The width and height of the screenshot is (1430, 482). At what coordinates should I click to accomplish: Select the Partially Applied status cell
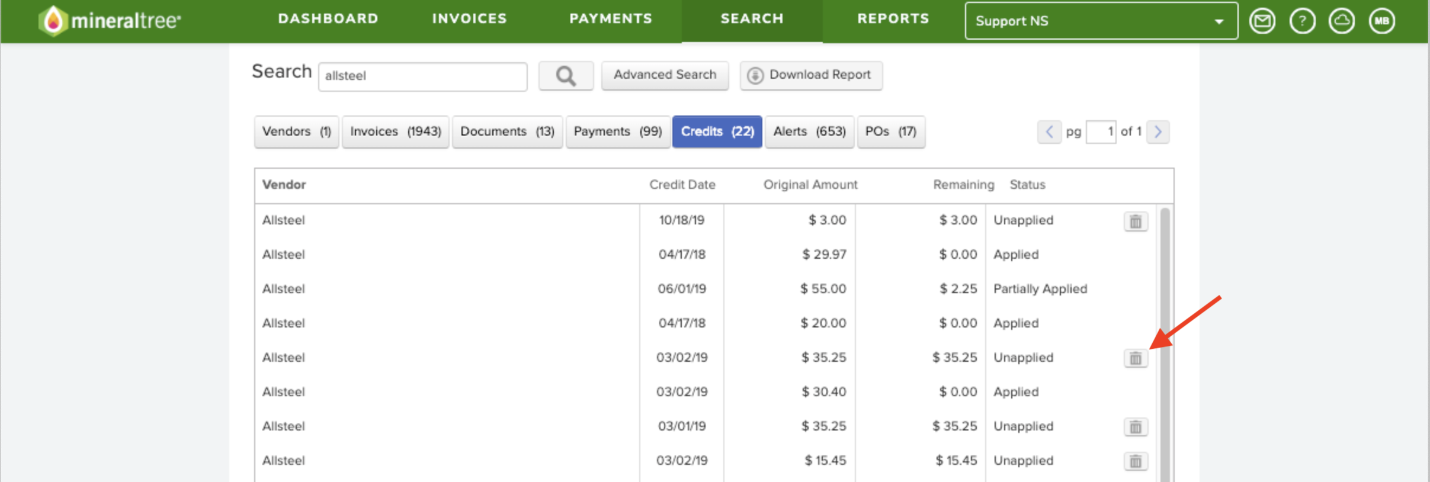tap(1040, 289)
